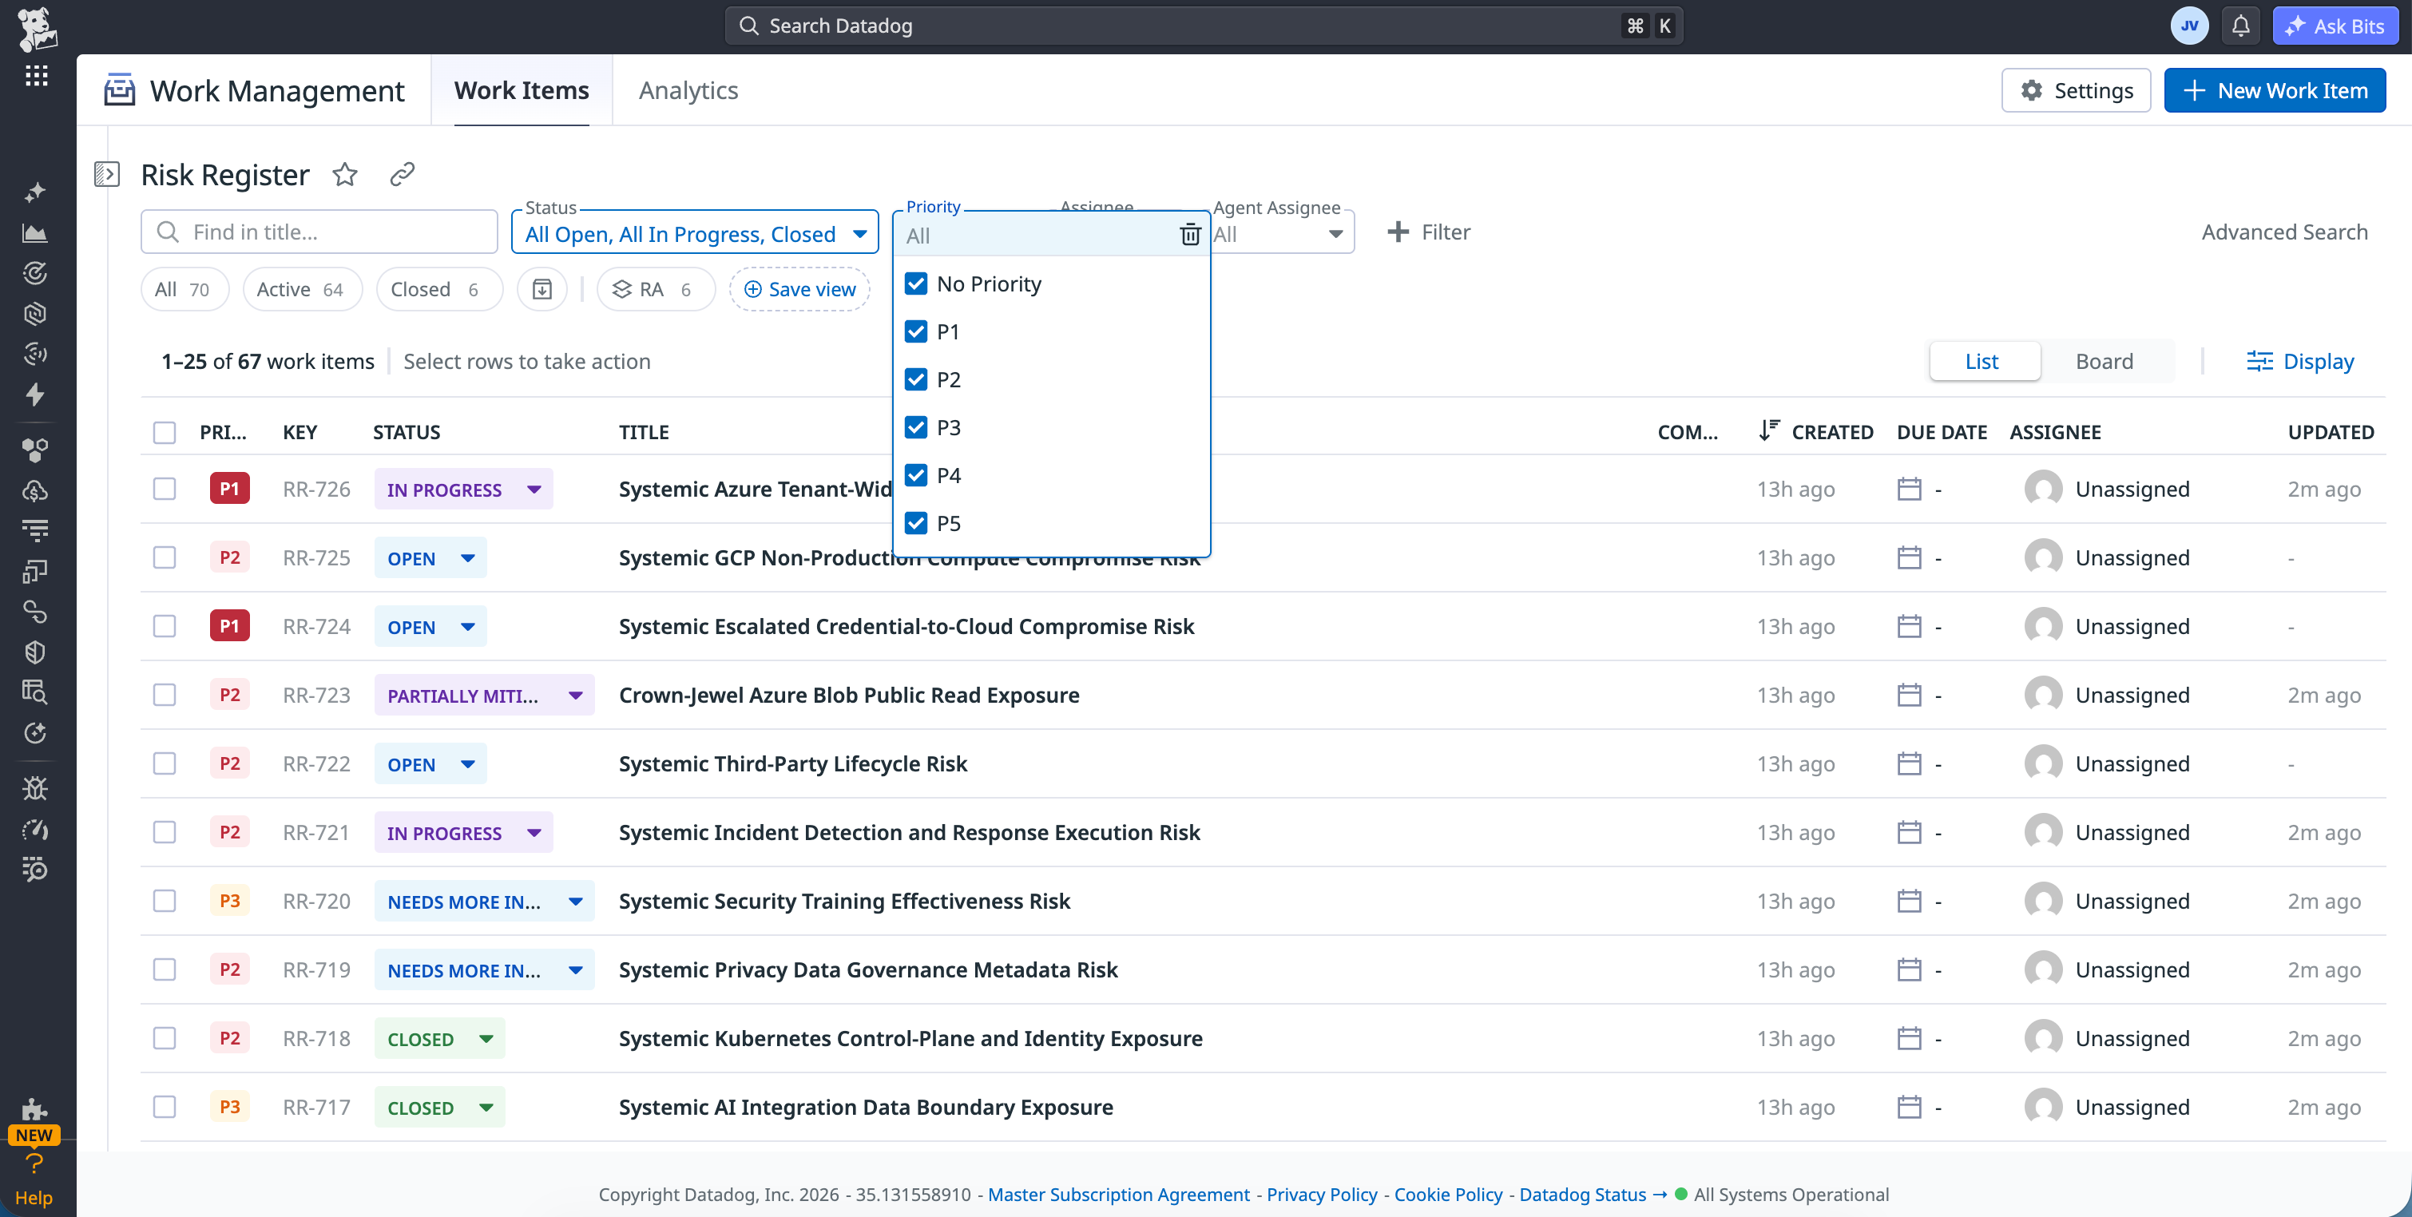
Task: Uncheck the P3 priority checkbox
Action: [x=916, y=427]
